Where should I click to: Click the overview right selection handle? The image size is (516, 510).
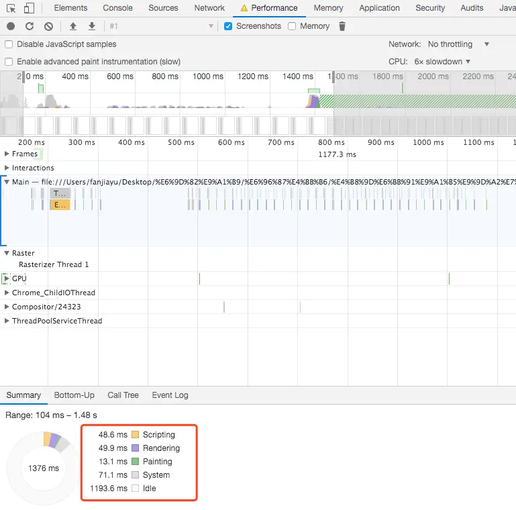coord(333,77)
